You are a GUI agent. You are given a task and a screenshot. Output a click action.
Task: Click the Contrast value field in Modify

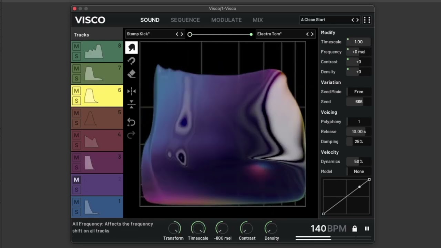pos(359,62)
